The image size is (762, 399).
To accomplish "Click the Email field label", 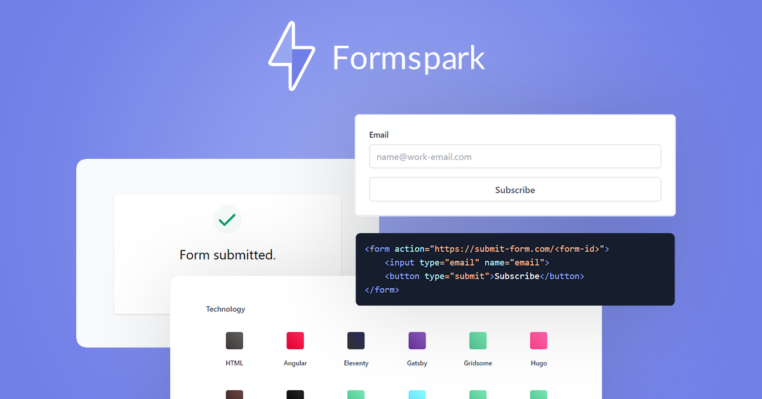I will click(x=379, y=135).
